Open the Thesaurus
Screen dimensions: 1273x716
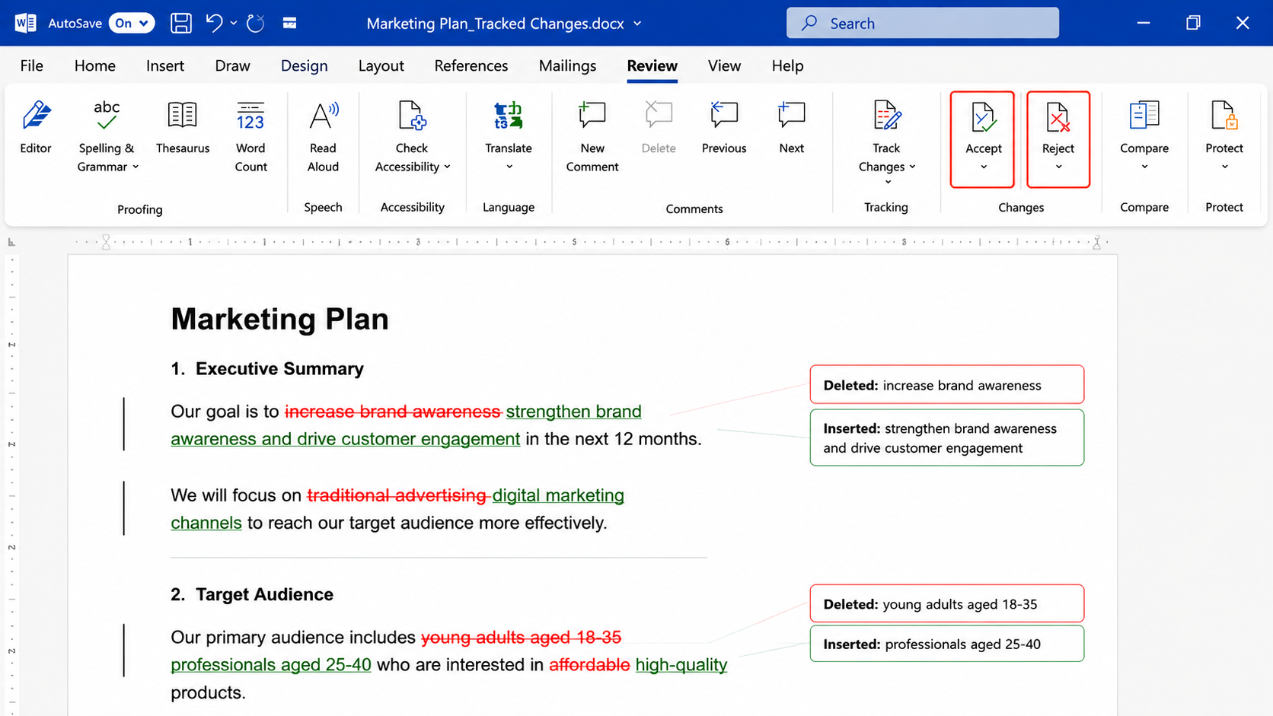183,127
